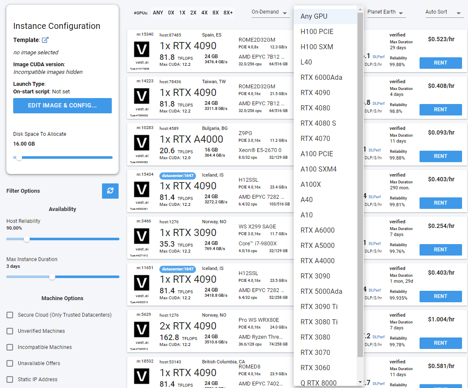This screenshot has width=468, height=388.
Task: Check the Incompatible Machines option
Action: 10,347
